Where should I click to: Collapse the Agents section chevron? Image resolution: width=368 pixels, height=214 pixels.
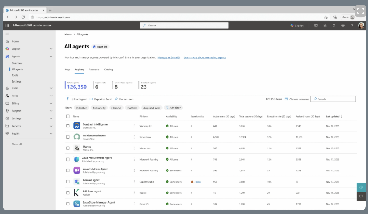[51, 57]
